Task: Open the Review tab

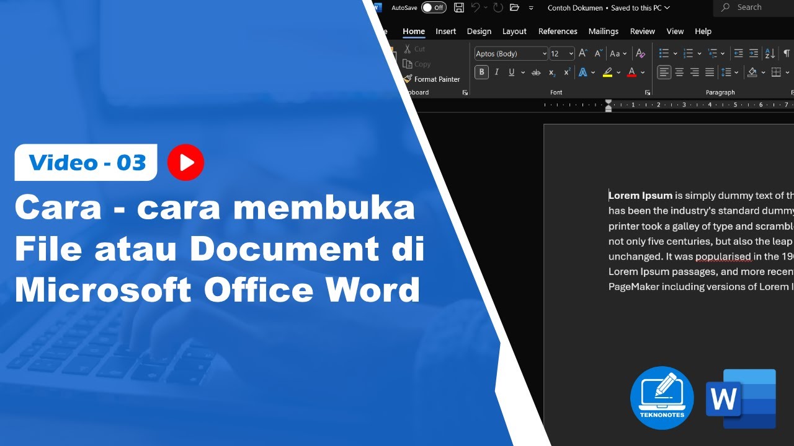Action: click(643, 31)
